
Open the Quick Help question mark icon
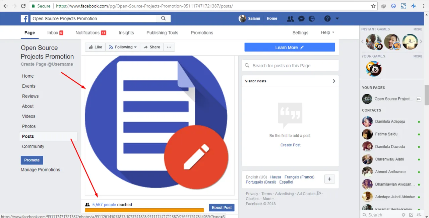(x=327, y=19)
